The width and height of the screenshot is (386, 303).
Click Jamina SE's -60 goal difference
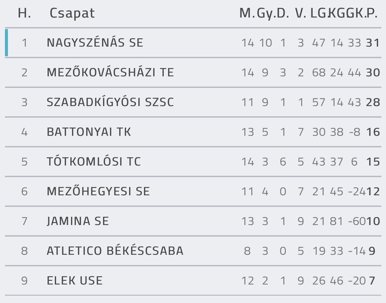coord(357,221)
